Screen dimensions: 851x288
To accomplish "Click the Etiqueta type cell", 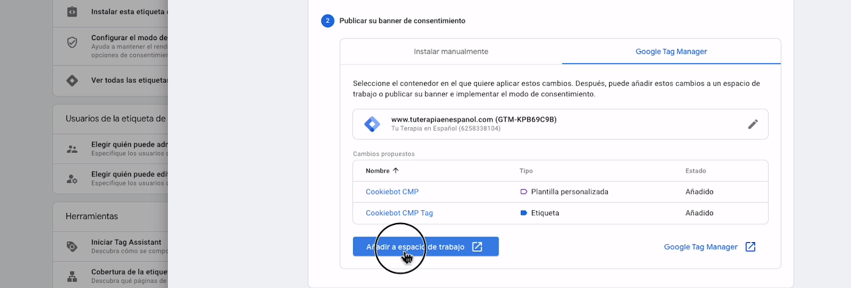I will click(545, 213).
